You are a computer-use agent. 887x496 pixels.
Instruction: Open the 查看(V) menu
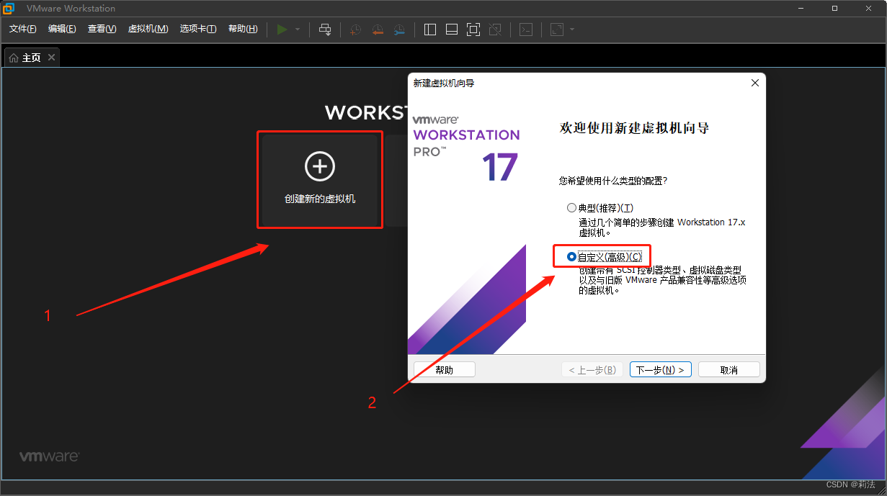tap(102, 29)
